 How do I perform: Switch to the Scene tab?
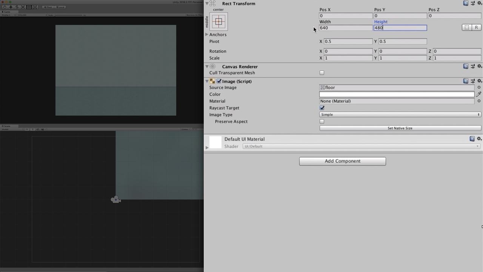click(x=7, y=126)
